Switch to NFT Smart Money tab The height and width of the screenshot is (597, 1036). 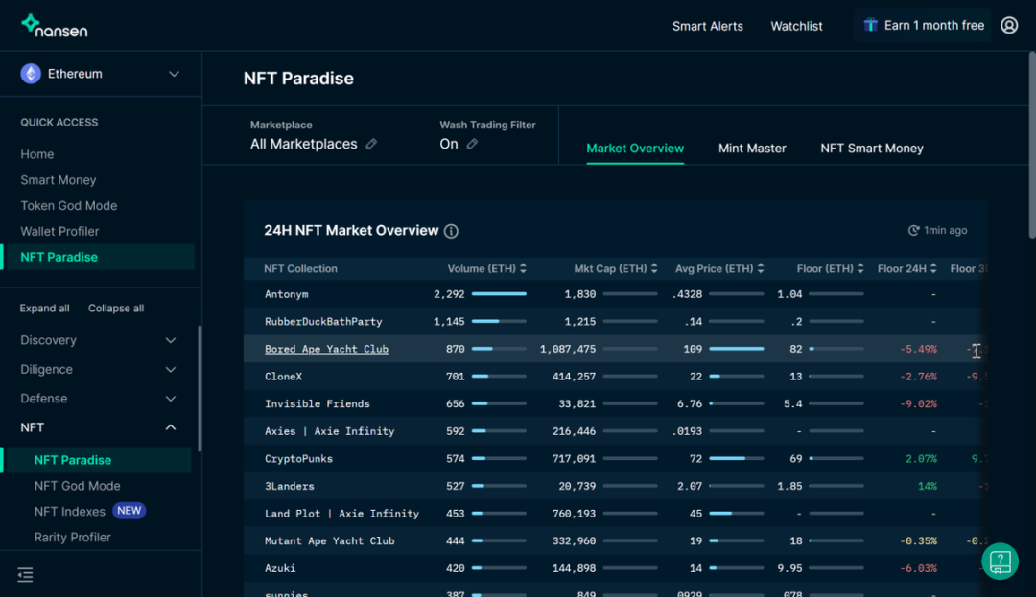pyautogui.click(x=871, y=149)
